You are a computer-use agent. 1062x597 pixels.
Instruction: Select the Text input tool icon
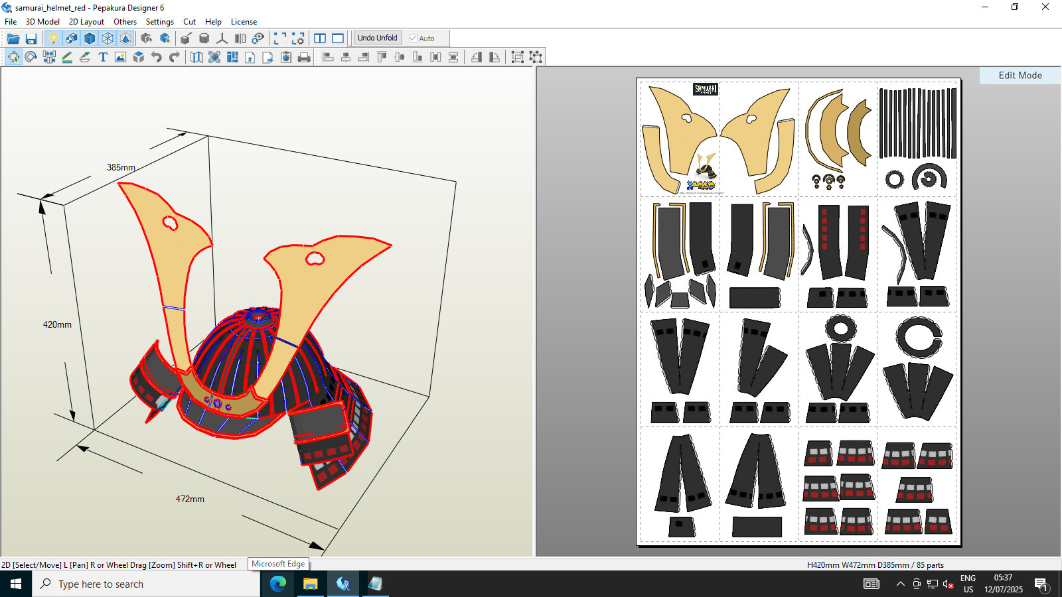[x=103, y=57]
